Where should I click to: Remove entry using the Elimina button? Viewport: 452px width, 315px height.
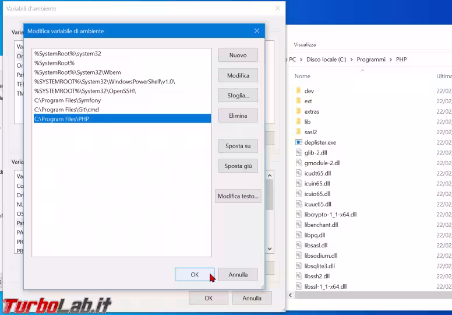click(238, 116)
